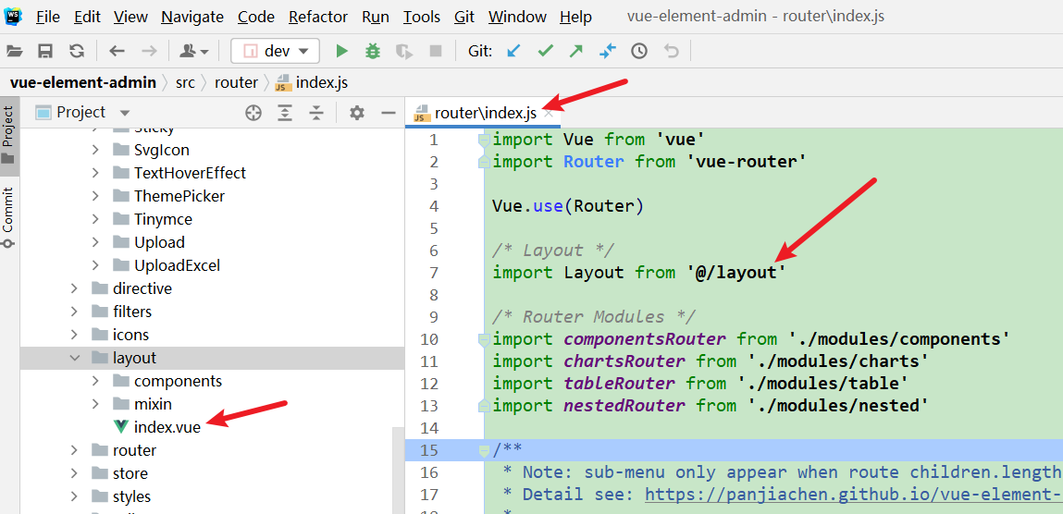Click the Stop square icon

point(436,51)
